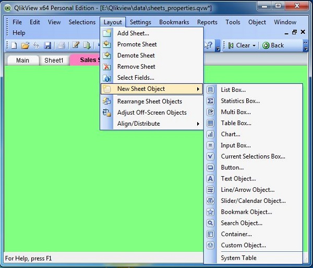This screenshot has height=268, width=313.
Task: Click the Save floppy disk icon
Action: point(47,45)
